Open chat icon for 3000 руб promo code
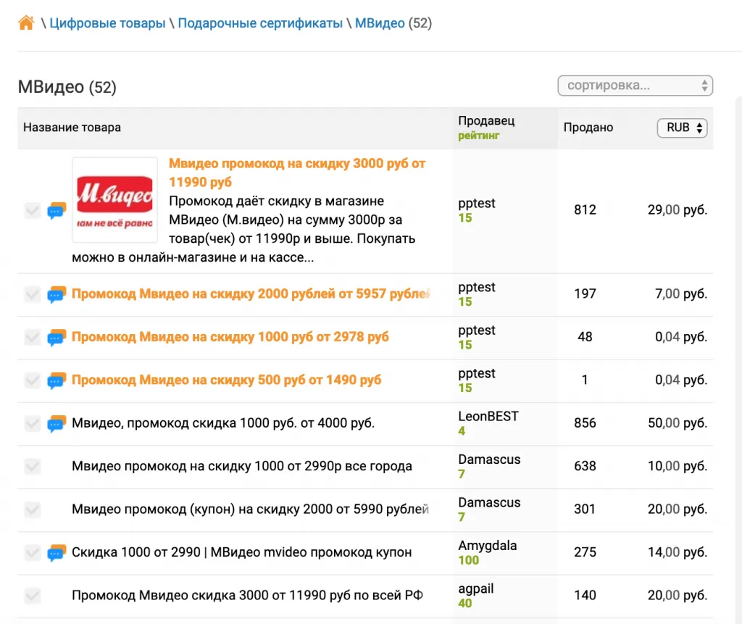742x624 pixels. (57, 211)
